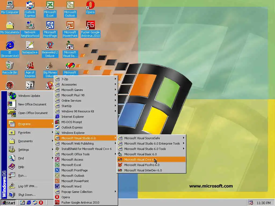275x206 pixels.
Task: Open MS-DOS Prompt
Action: 86,122
